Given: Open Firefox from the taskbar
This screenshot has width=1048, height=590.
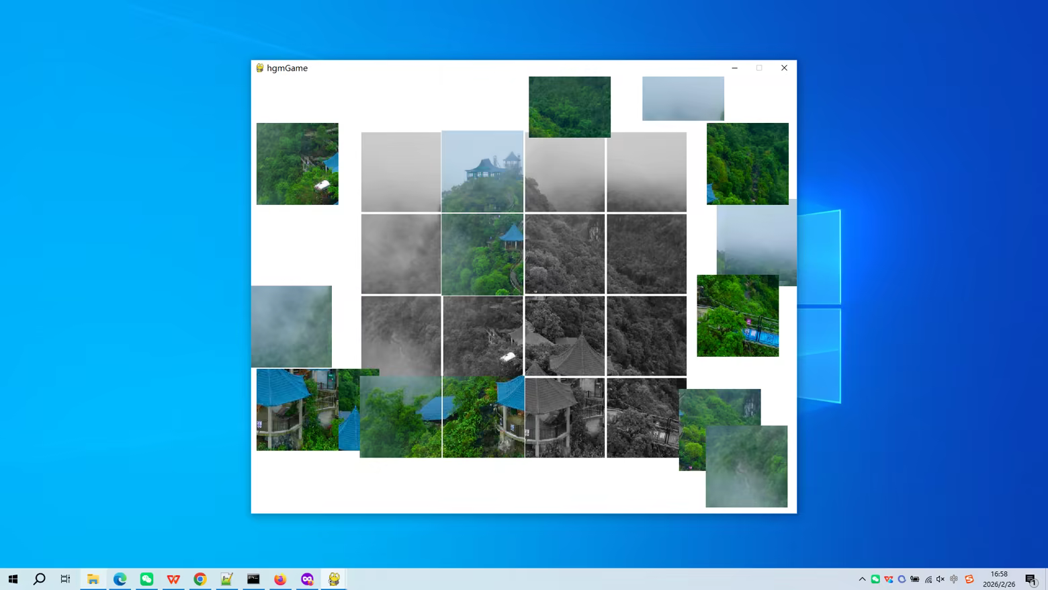Looking at the screenshot, I should pos(280,579).
